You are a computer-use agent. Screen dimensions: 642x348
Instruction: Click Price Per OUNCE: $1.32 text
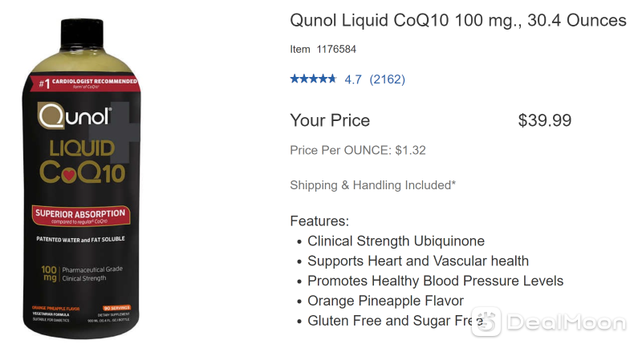coord(358,151)
